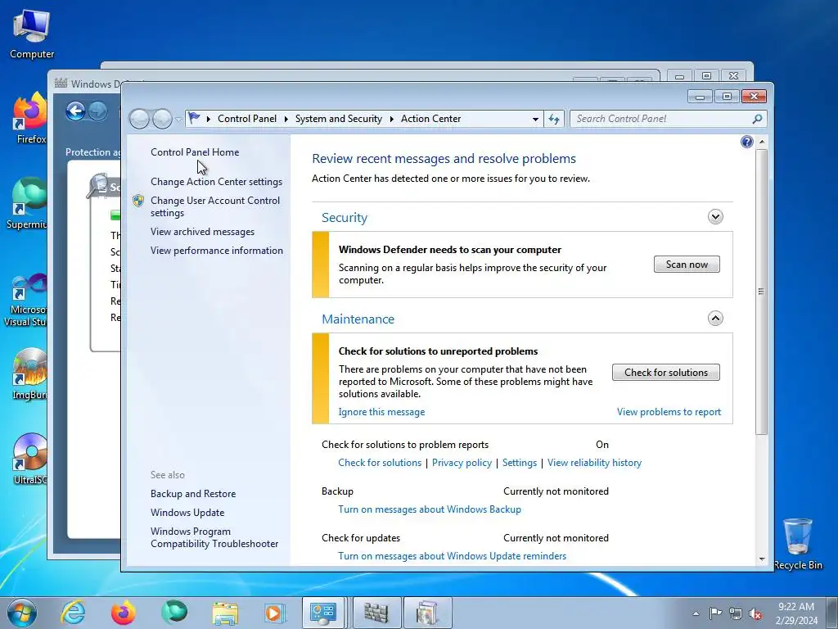The height and width of the screenshot is (629, 838).
Task: Click the vertical scrollbar thumb
Action: (x=762, y=292)
